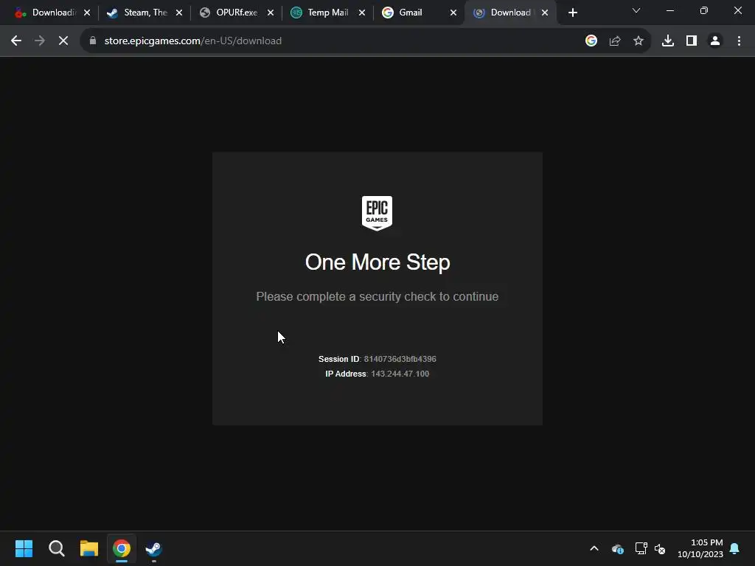Click the Google icon in address bar
The image size is (755, 566).
click(x=591, y=41)
